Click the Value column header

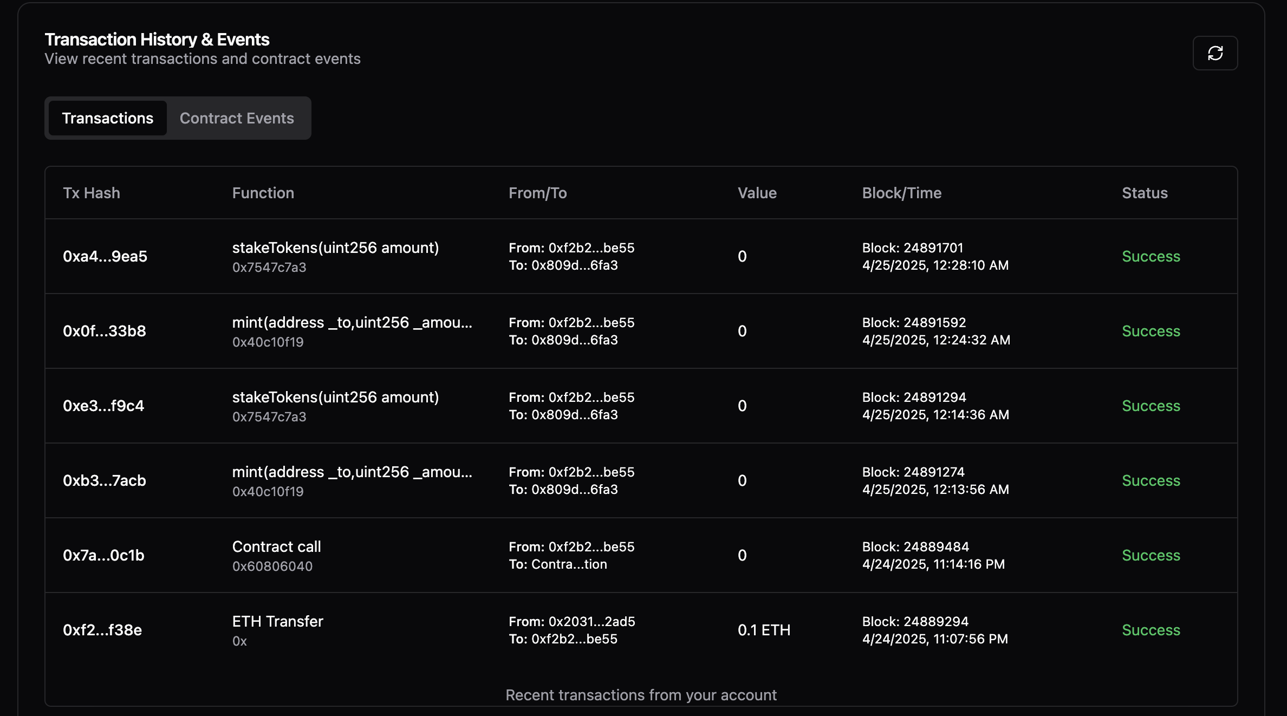click(757, 193)
